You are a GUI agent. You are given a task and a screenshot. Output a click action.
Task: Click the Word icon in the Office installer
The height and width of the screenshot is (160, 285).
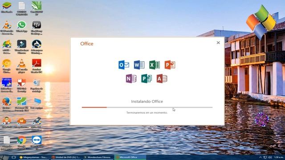tap(139, 65)
